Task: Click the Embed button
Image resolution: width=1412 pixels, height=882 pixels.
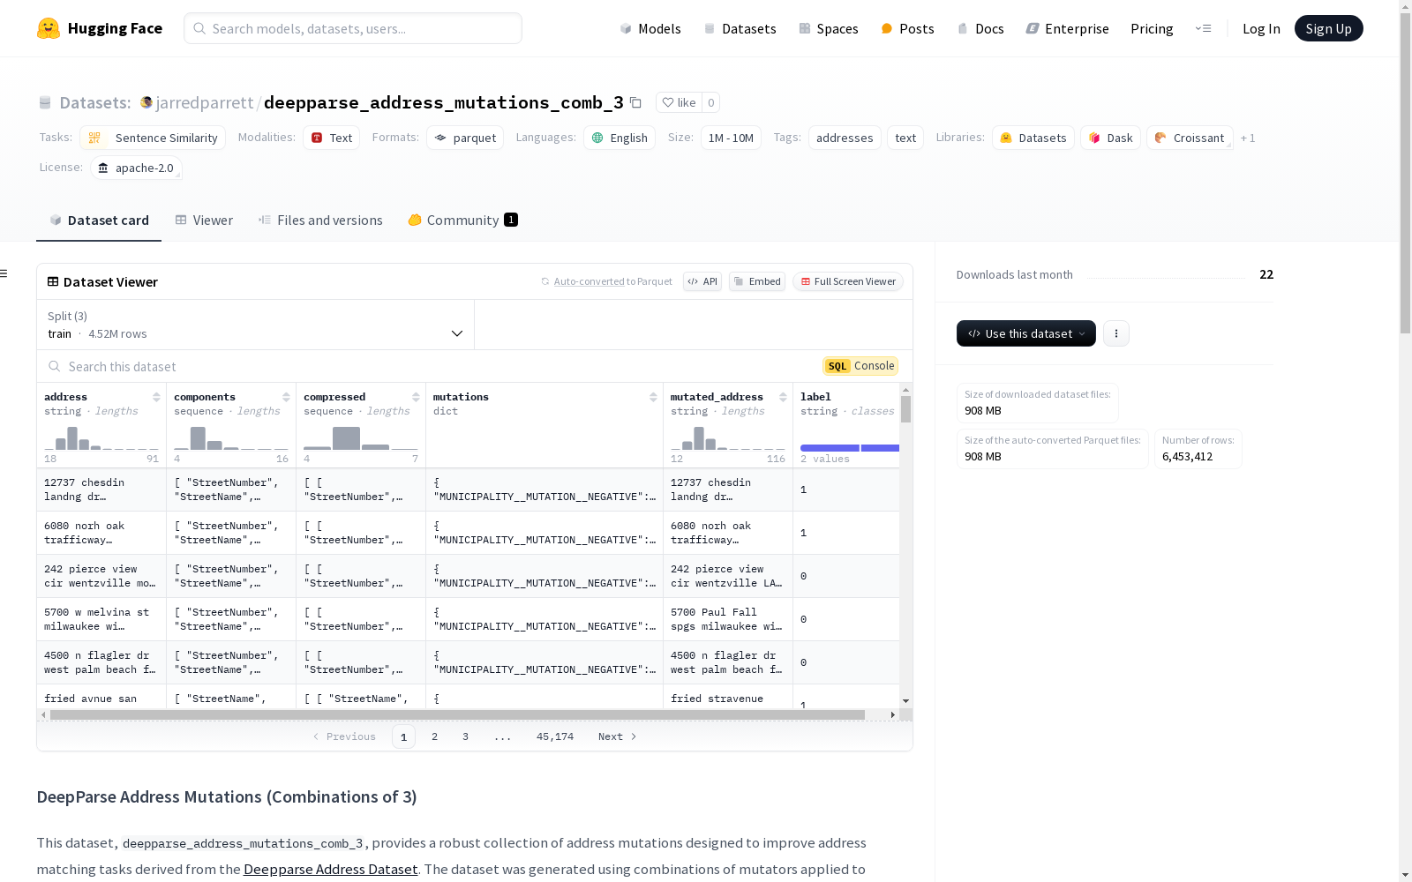Action: pos(757,281)
